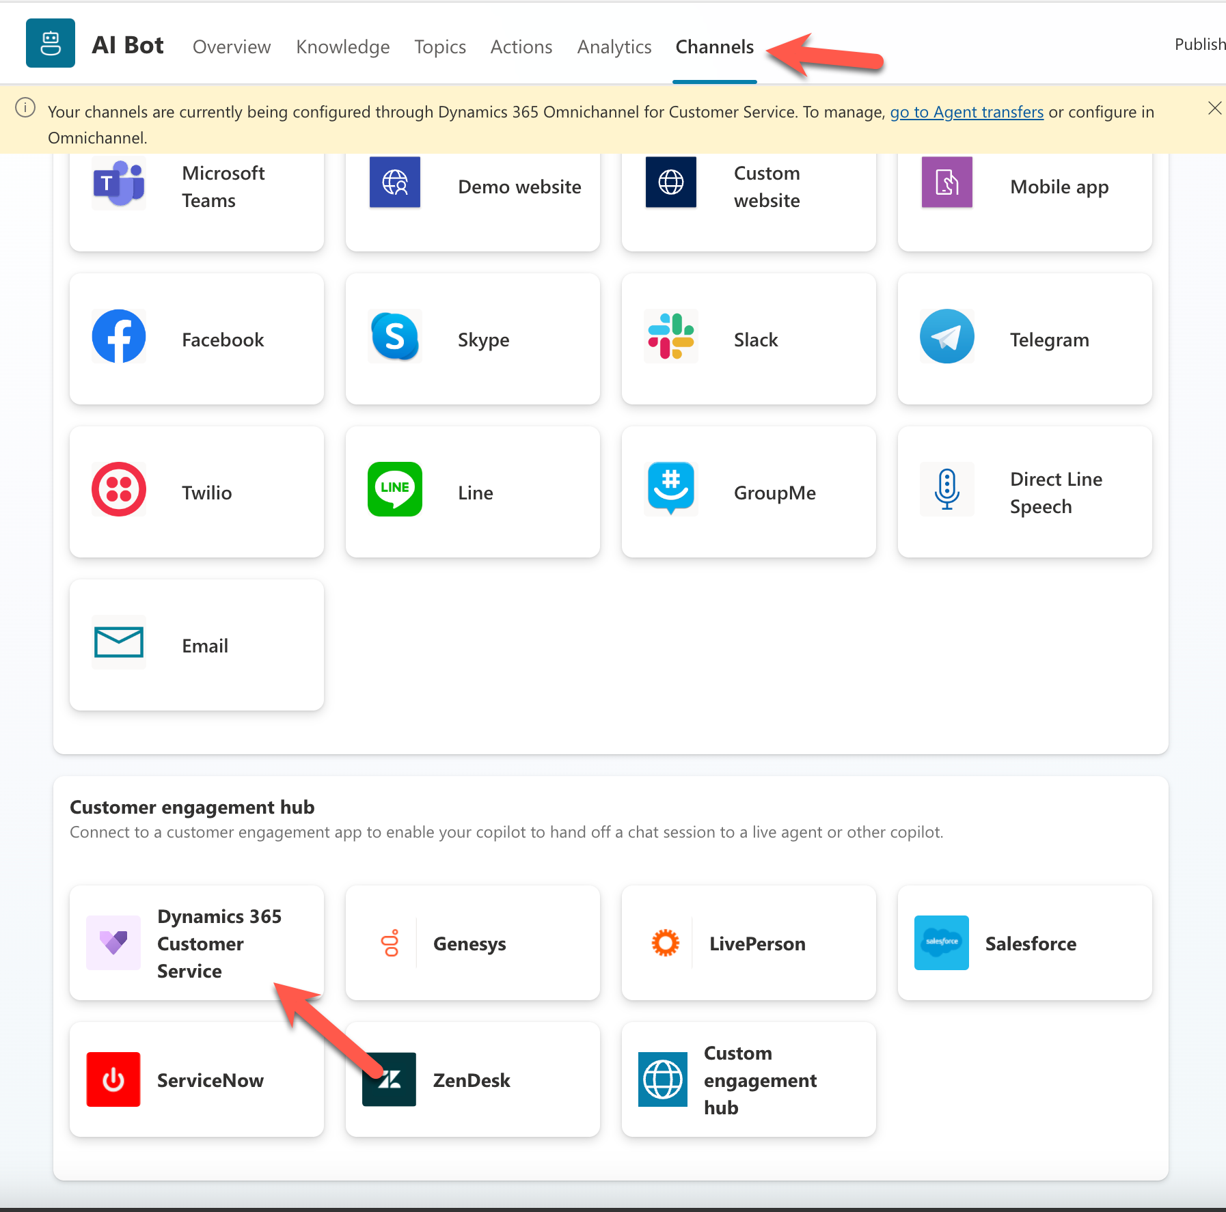Click the Publish button
The image size is (1226, 1212).
(x=1199, y=44)
